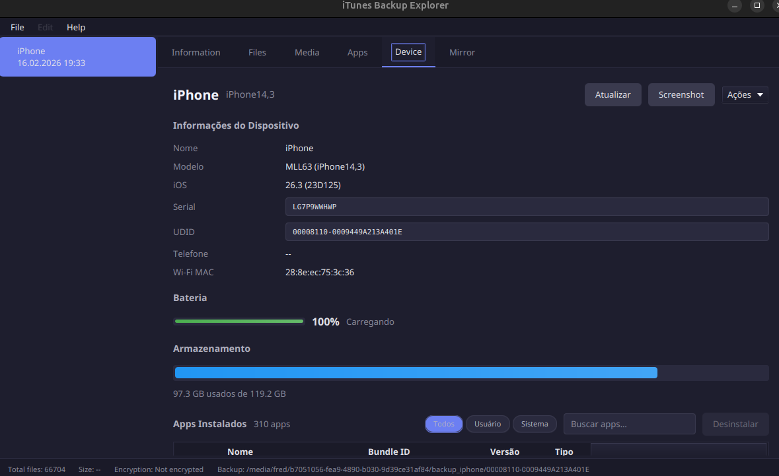Filter apps by Sistema
This screenshot has width=779, height=476.
pyautogui.click(x=535, y=424)
